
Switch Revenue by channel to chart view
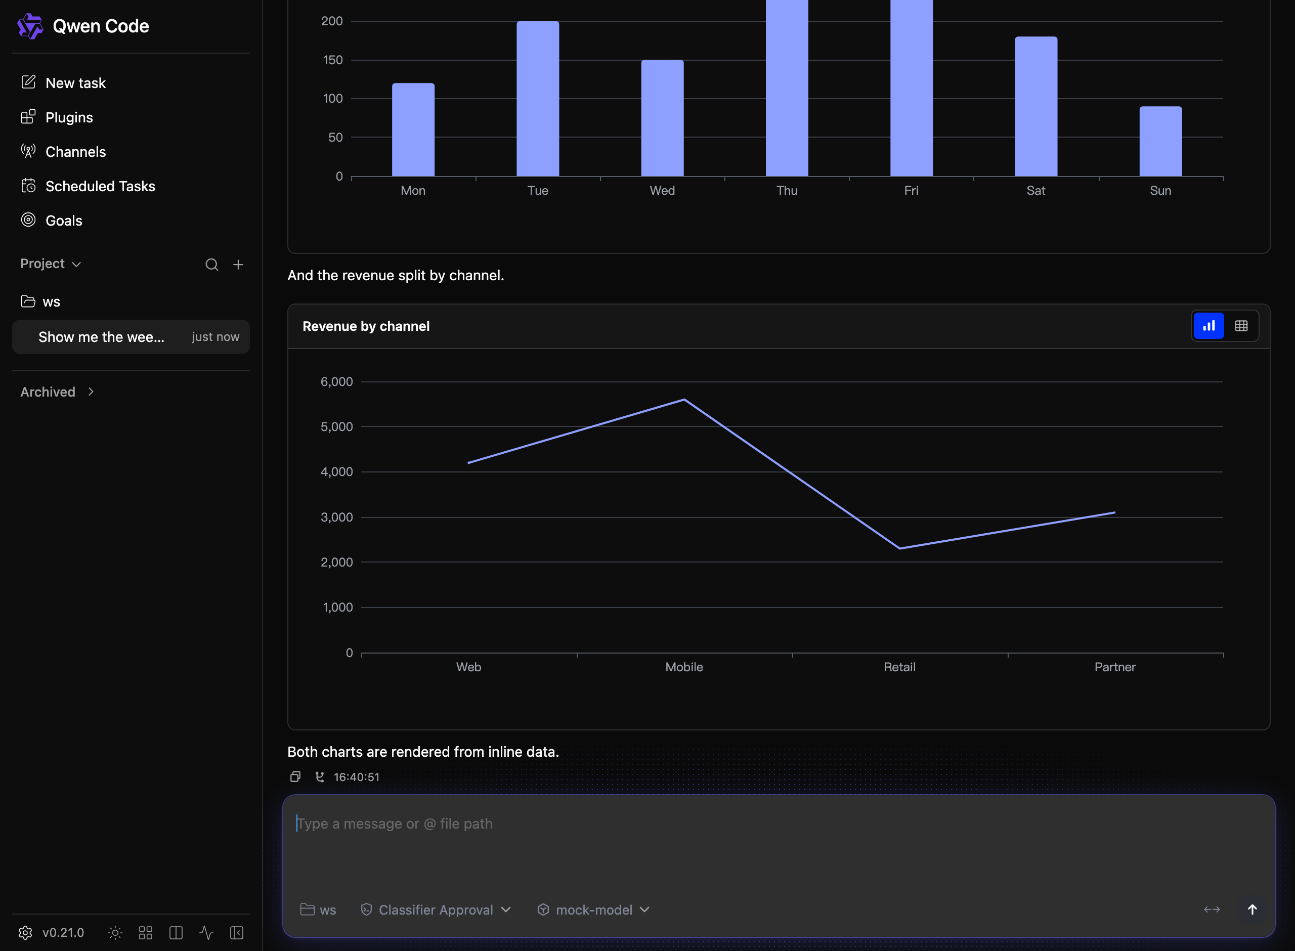coord(1208,326)
